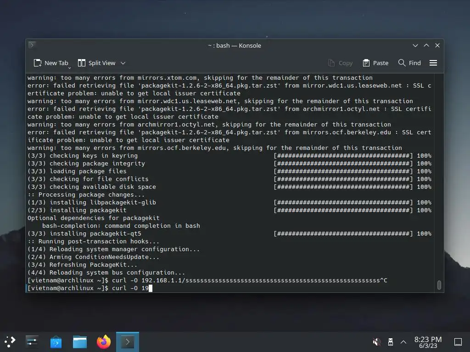Open the application launcher on taskbar
Image resolution: width=470 pixels, height=352 pixels.
(10, 341)
